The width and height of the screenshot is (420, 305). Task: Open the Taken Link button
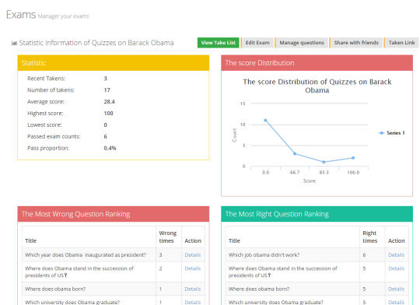pos(401,43)
